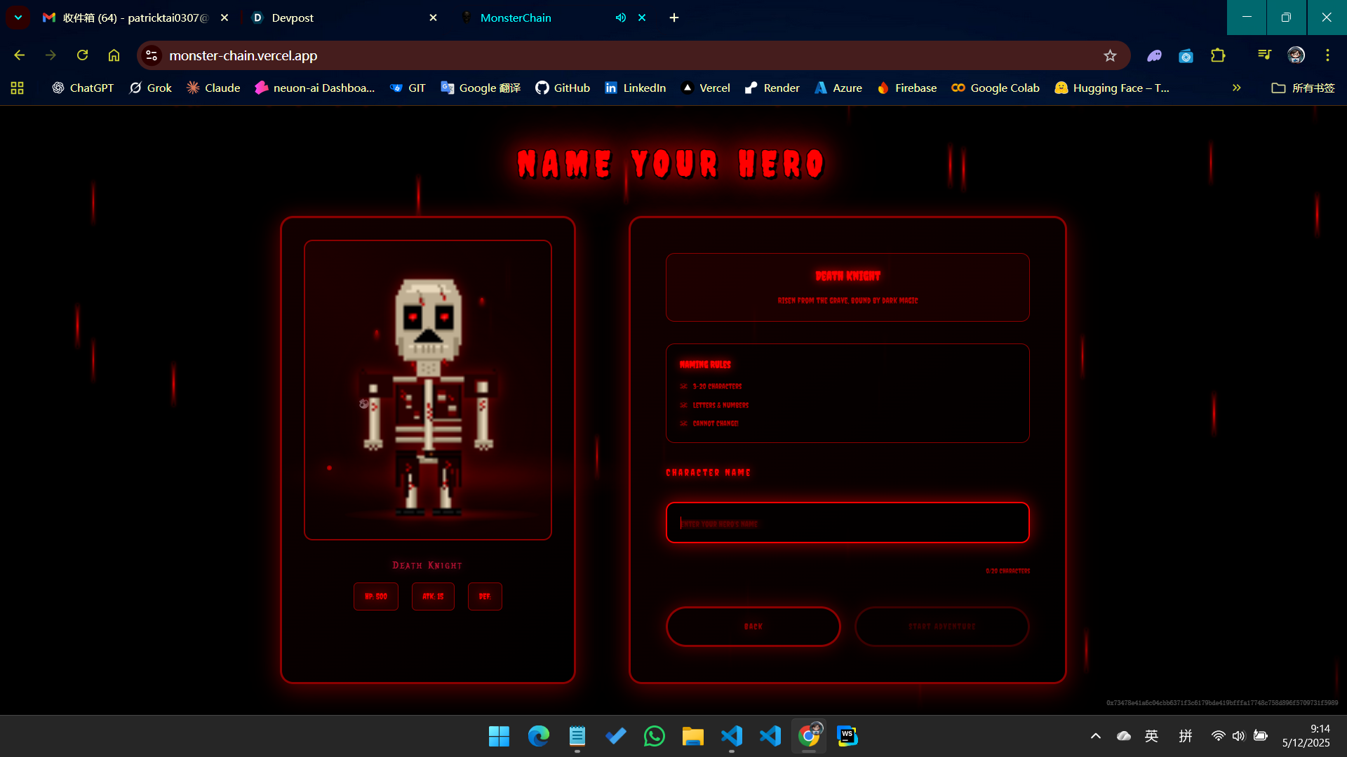The image size is (1347, 757).
Task: Reload the page
Action: [x=82, y=55]
